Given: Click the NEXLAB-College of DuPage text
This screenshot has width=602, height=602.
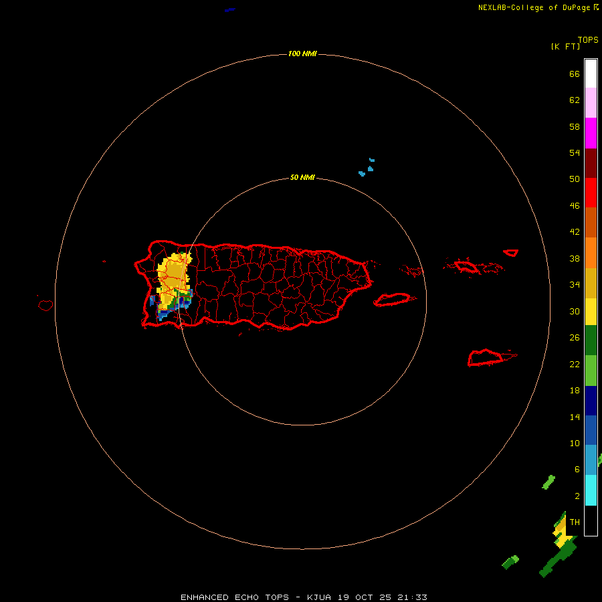Looking at the screenshot, I should point(534,7).
